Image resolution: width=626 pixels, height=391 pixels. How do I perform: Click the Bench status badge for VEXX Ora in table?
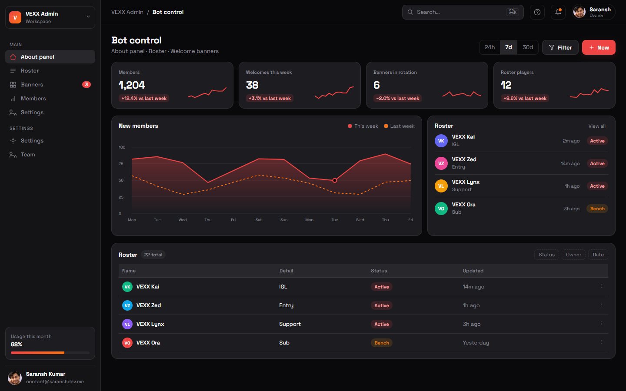point(382,343)
